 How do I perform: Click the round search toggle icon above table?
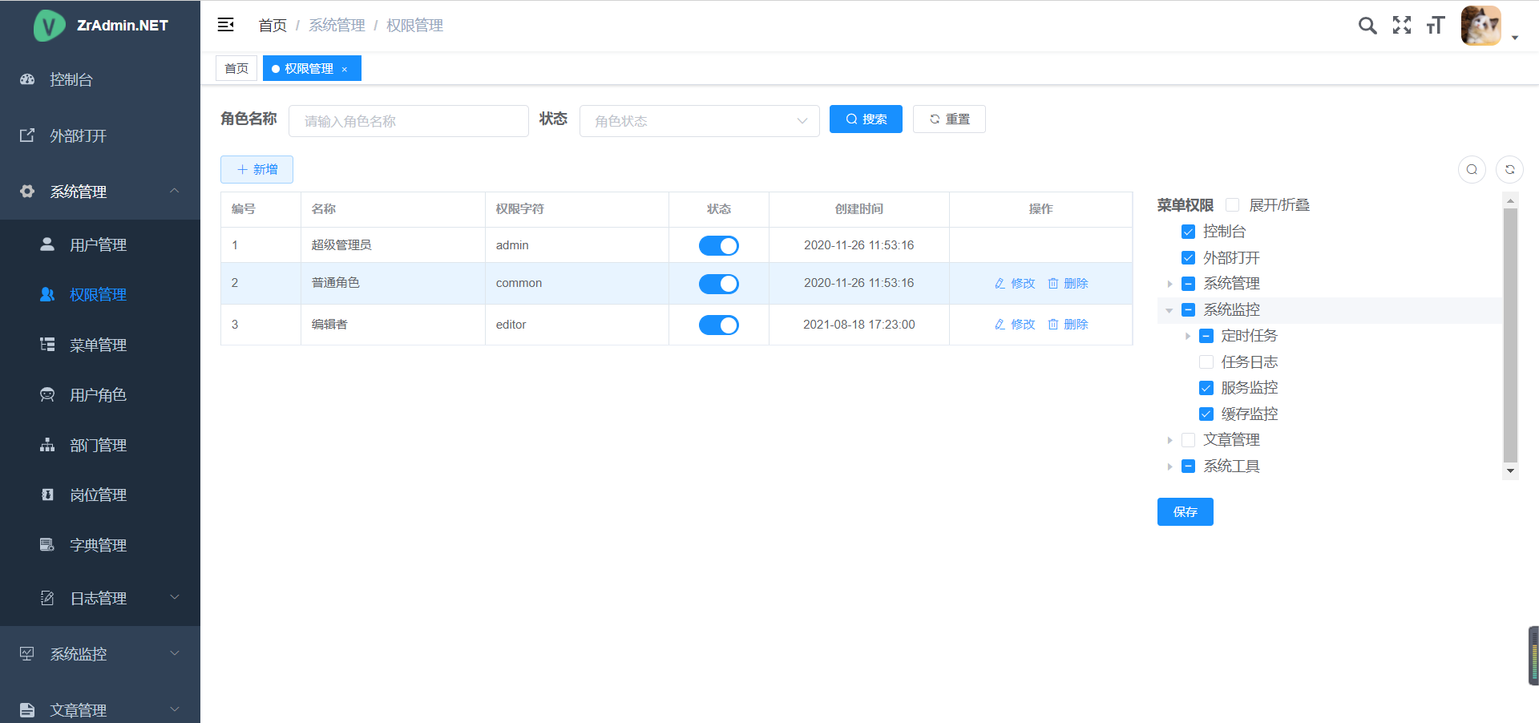(x=1472, y=169)
